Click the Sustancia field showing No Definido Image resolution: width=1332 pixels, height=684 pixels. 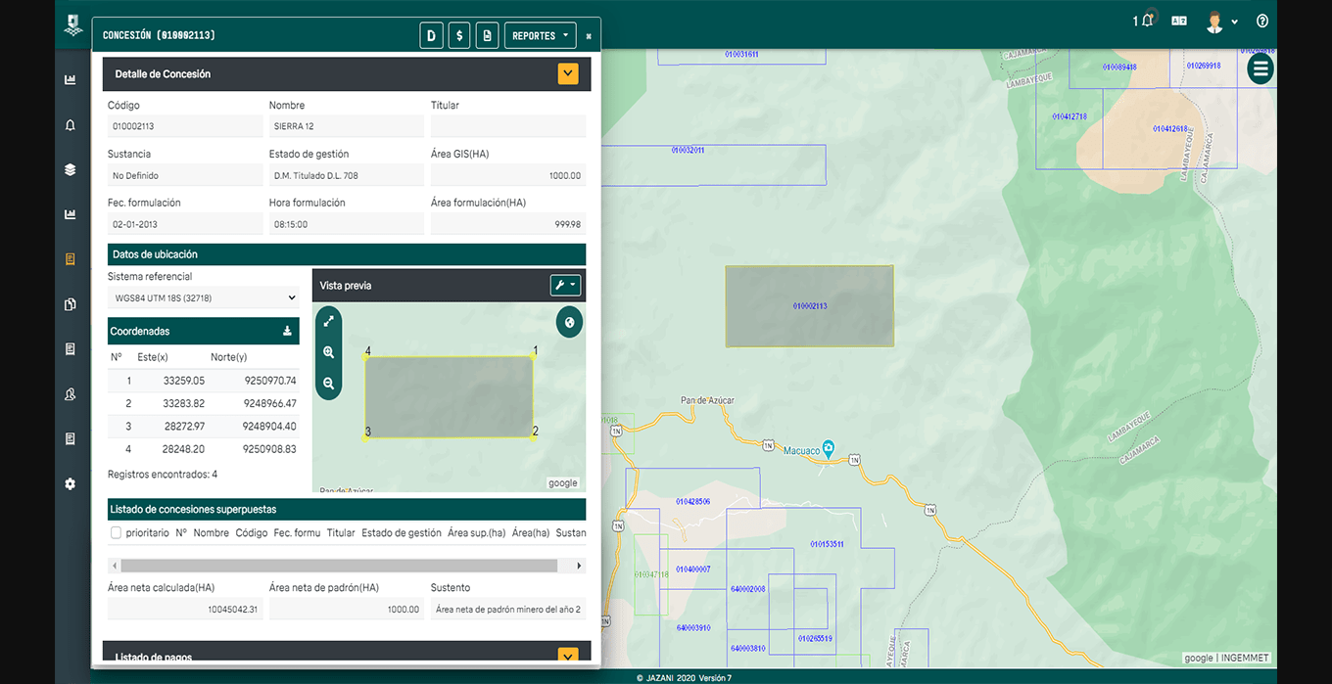click(x=185, y=175)
